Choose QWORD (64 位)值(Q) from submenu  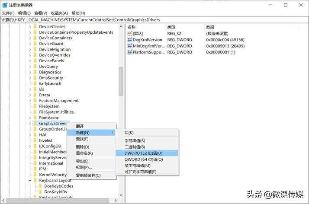[143, 159]
